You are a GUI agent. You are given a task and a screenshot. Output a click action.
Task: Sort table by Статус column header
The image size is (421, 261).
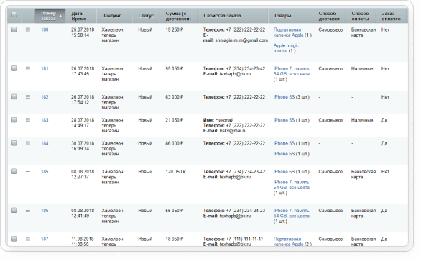[x=146, y=16]
